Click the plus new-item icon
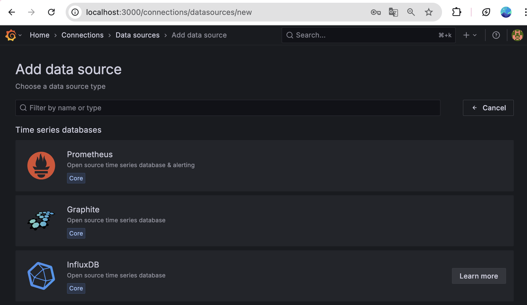 [x=466, y=35]
